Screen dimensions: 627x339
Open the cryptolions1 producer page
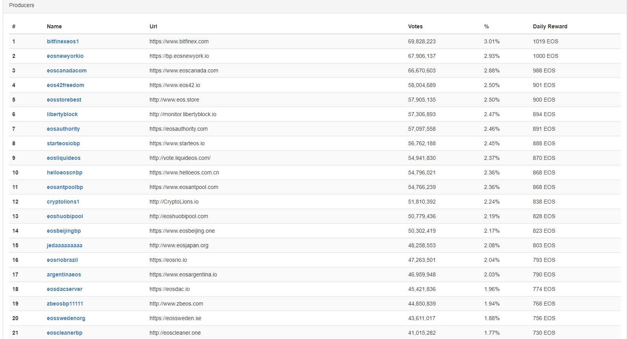pyautogui.click(x=63, y=202)
